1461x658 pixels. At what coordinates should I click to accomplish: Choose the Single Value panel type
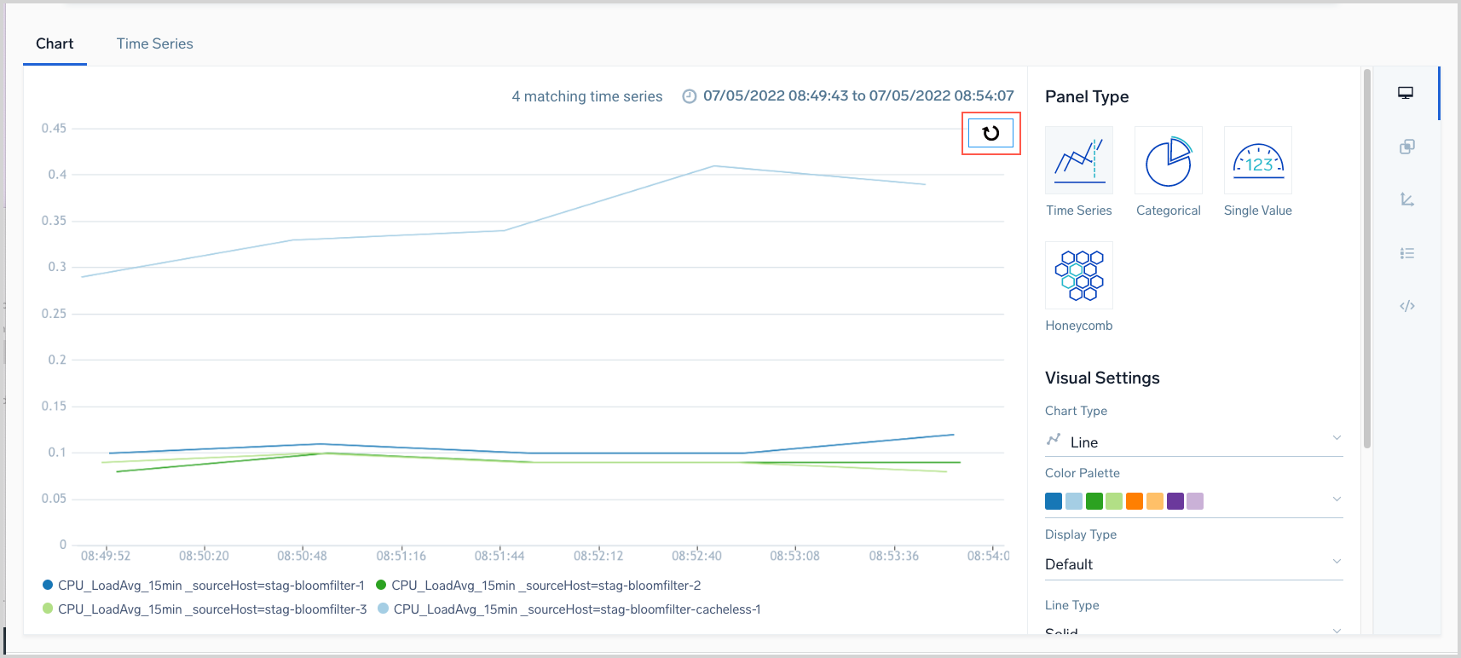(1257, 161)
